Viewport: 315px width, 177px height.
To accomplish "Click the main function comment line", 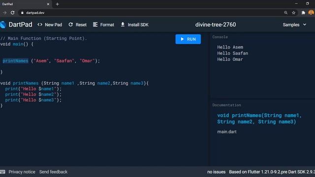I will (44, 38).
